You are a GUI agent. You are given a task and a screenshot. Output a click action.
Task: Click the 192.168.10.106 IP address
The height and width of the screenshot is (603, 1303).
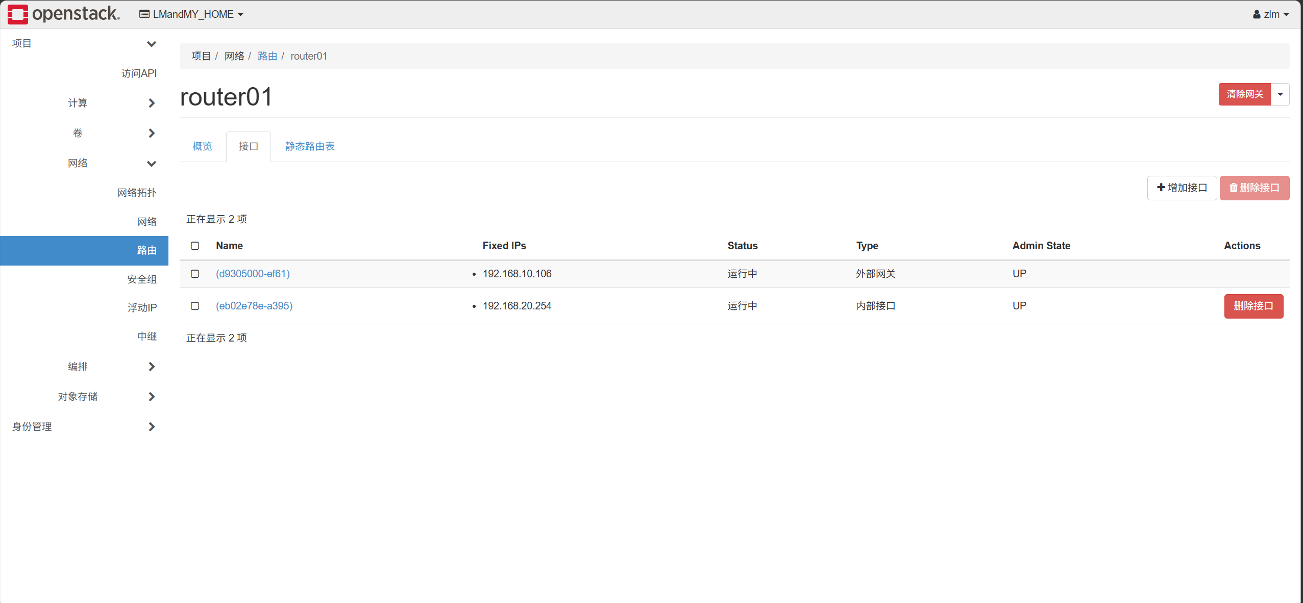coord(517,274)
